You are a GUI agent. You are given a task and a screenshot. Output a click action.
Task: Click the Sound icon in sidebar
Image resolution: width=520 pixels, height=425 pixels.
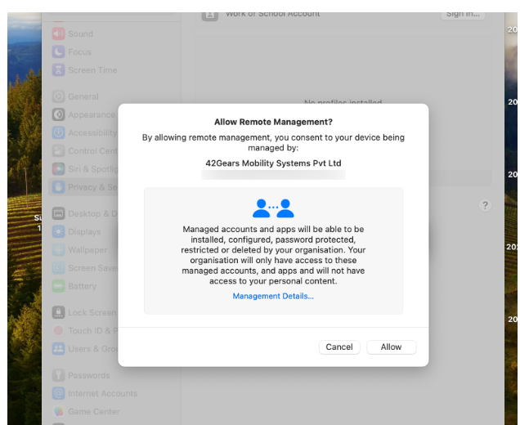coord(58,34)
